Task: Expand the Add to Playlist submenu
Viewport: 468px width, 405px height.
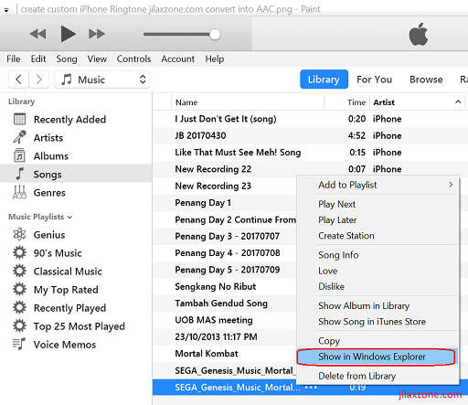Action: (378, 185)
